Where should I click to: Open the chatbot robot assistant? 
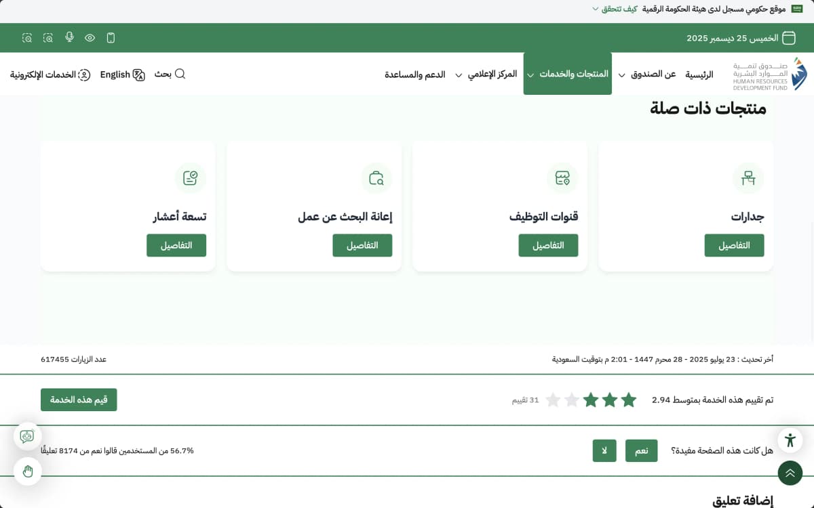tap(27, 436)
